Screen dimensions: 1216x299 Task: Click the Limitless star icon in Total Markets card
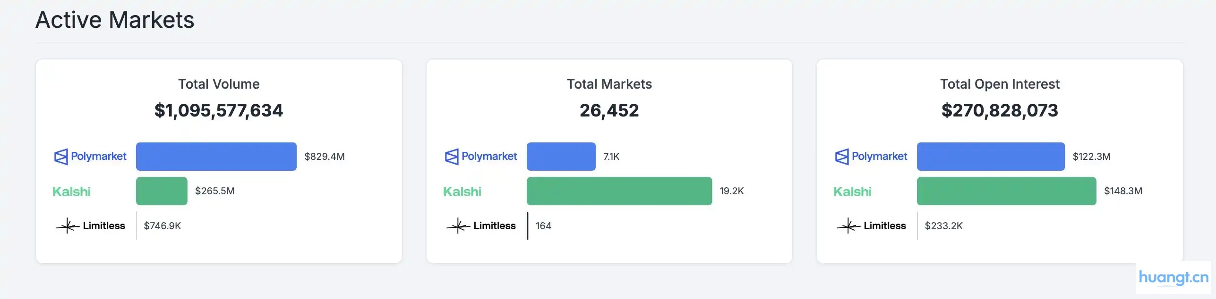(457, 225)
